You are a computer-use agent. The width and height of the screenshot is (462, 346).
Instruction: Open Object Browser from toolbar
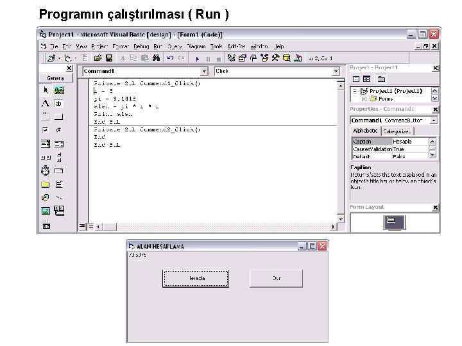(264, 58)
